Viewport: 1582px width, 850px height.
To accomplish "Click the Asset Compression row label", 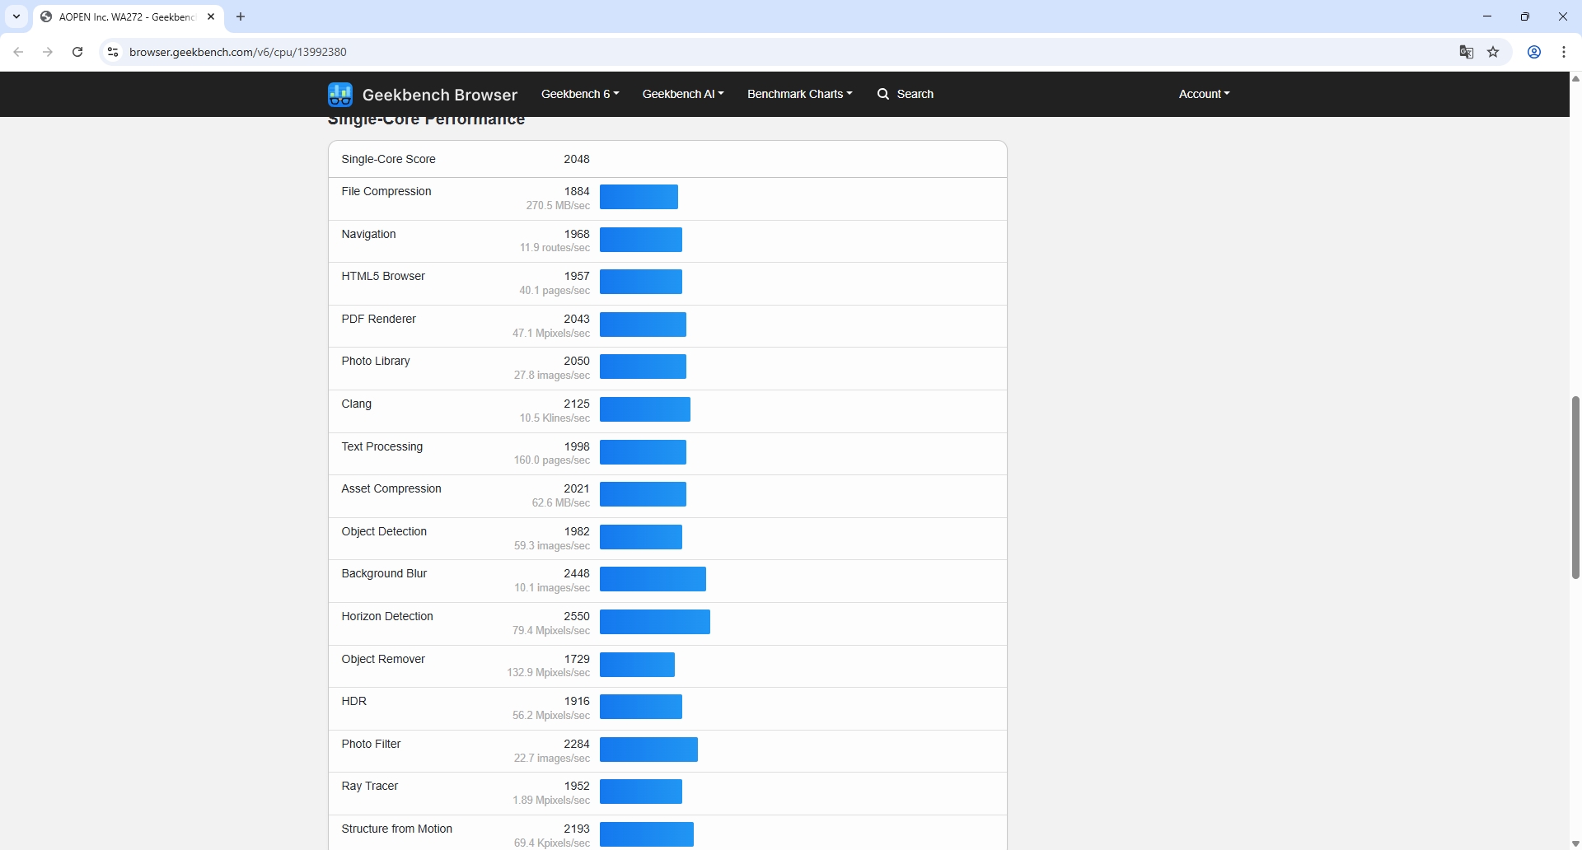I will (x=391, y=488).
